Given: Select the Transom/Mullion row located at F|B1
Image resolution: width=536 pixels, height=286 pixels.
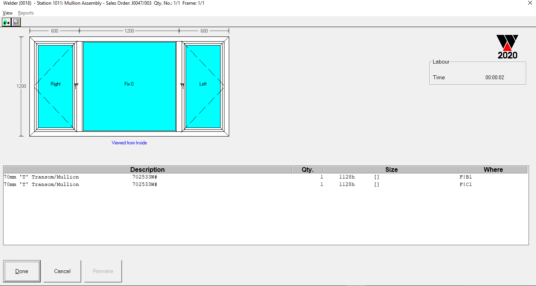Looking at the screenshot, I should point(157,177).
